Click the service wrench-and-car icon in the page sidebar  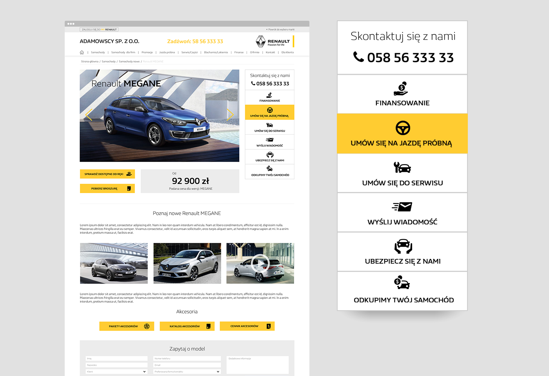[x=269, y=125]
